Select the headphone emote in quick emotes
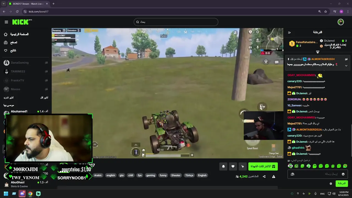 tap(290, 166)
